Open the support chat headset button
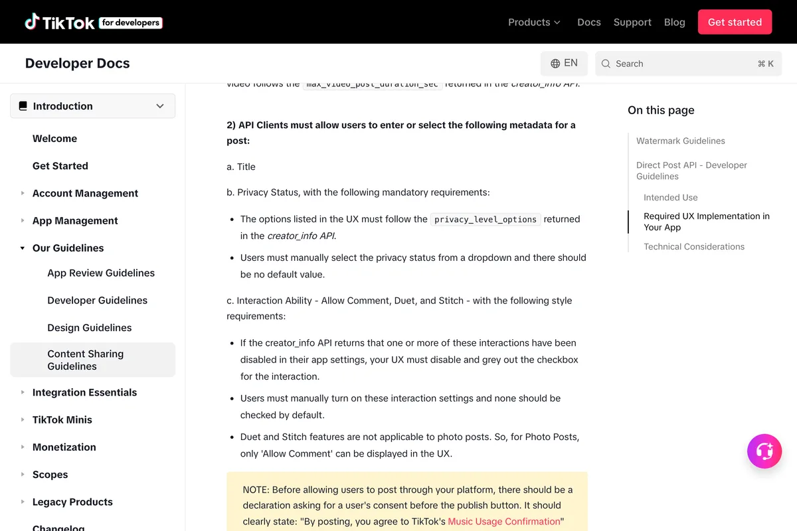The height and width of the screenshot is (531, 797). point(764,451)
